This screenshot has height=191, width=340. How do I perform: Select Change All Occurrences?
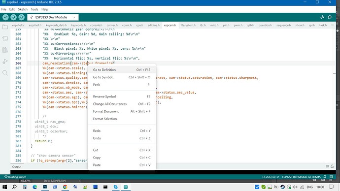(122, 104)
